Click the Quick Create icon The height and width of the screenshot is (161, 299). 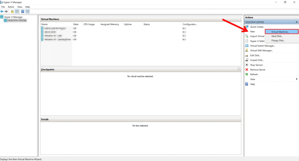click(247, 27)
